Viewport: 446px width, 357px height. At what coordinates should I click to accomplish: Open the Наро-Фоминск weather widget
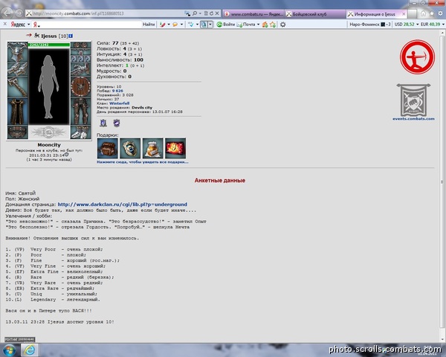point(369,25)
